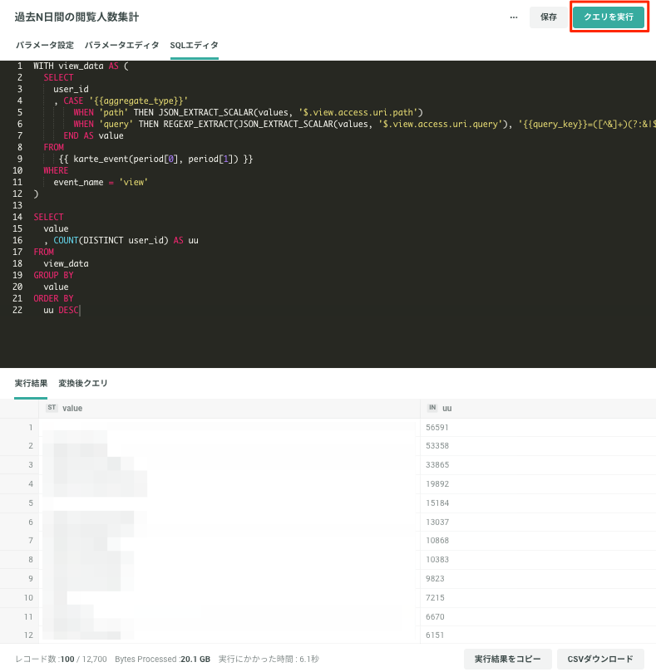Download results via CSVダウンロード button
Viewport: 656px width, 672px height.
click(600, 659)
